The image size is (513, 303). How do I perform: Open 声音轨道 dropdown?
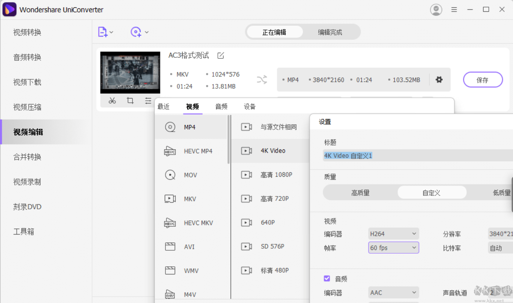(500, 293)
